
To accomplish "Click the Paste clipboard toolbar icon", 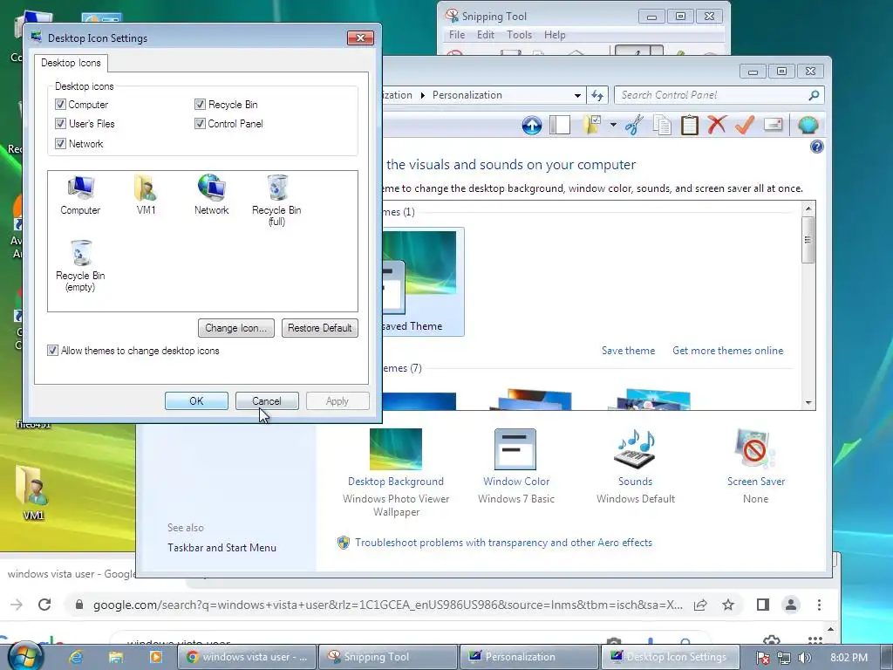I will (689, 125).
